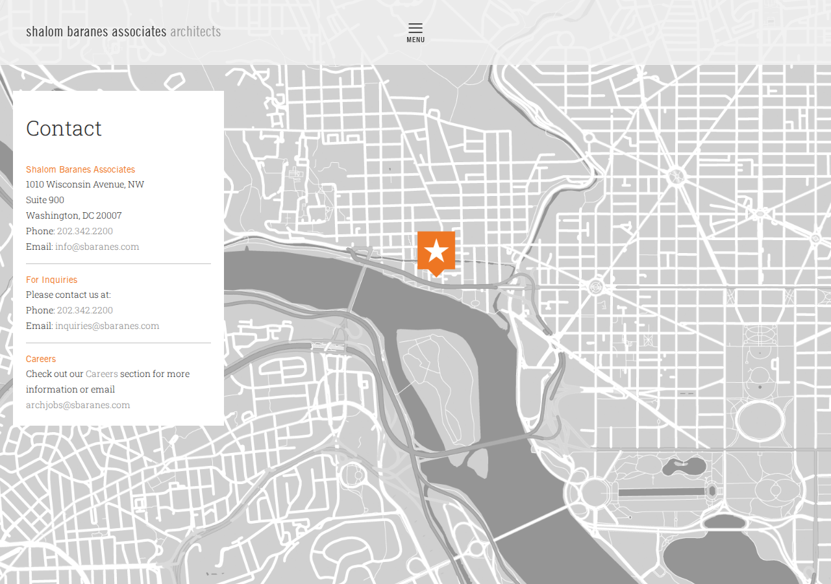The height and width of the screenshot is (584, 831).
Task: Select the text 'Washington, DC 20007'
Action: click(74, 215)
